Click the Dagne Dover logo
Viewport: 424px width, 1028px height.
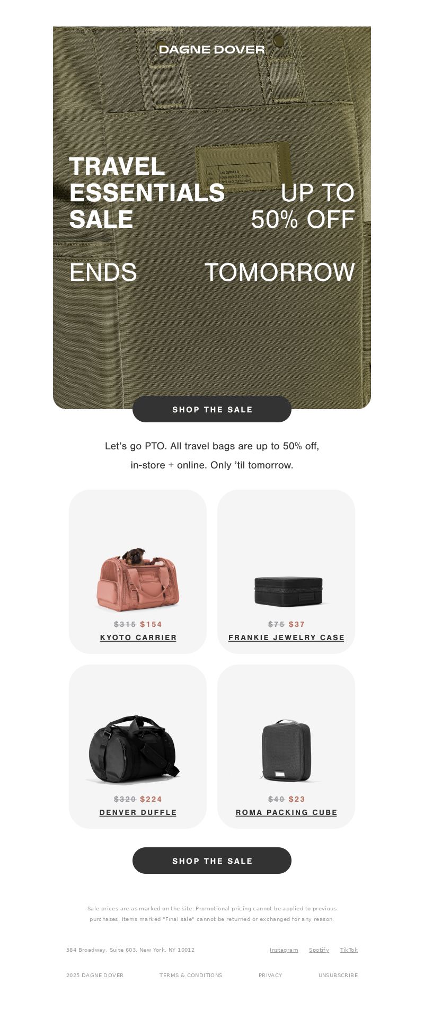(x=212, y=49)
